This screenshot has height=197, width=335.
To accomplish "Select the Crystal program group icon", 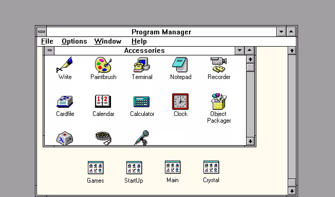I will point(211,167).
